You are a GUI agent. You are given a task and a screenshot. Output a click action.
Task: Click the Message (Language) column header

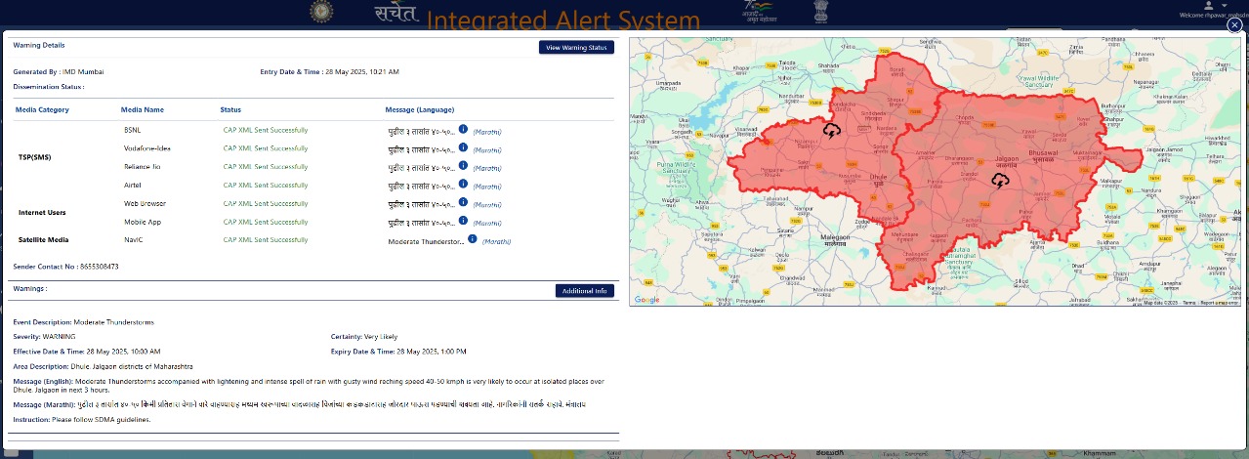coord(420,109)
